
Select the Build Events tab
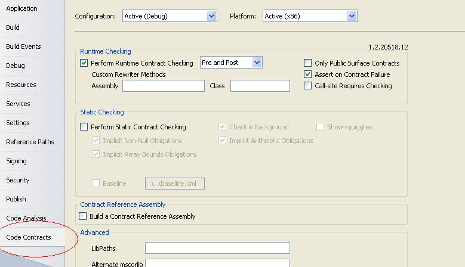(x=23, y=46)
